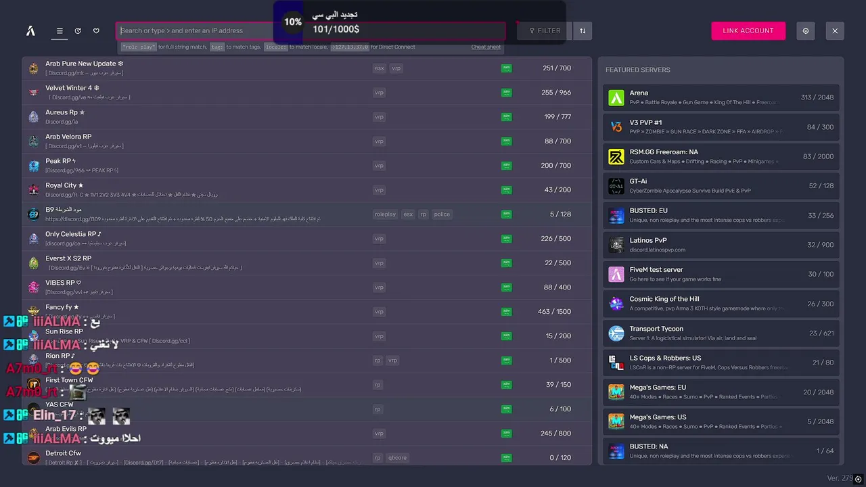866x487 pixels.
Task: Open the favorites heart tab
Action: click(x=96, y=30)
